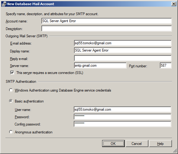Screen dimensions: 178x154
Task: Click the instruction text about SMTP account
Action: (52, 14)
